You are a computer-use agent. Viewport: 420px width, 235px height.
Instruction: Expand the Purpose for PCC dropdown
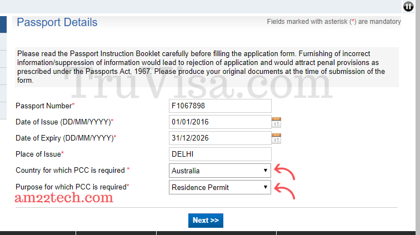click(x=220, y=187)
